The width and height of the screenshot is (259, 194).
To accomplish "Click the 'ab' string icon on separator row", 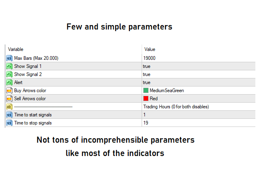I will [x=9, y=107].
